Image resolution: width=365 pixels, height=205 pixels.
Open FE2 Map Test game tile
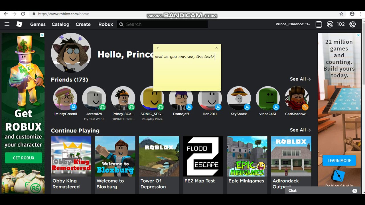(203, 165)
